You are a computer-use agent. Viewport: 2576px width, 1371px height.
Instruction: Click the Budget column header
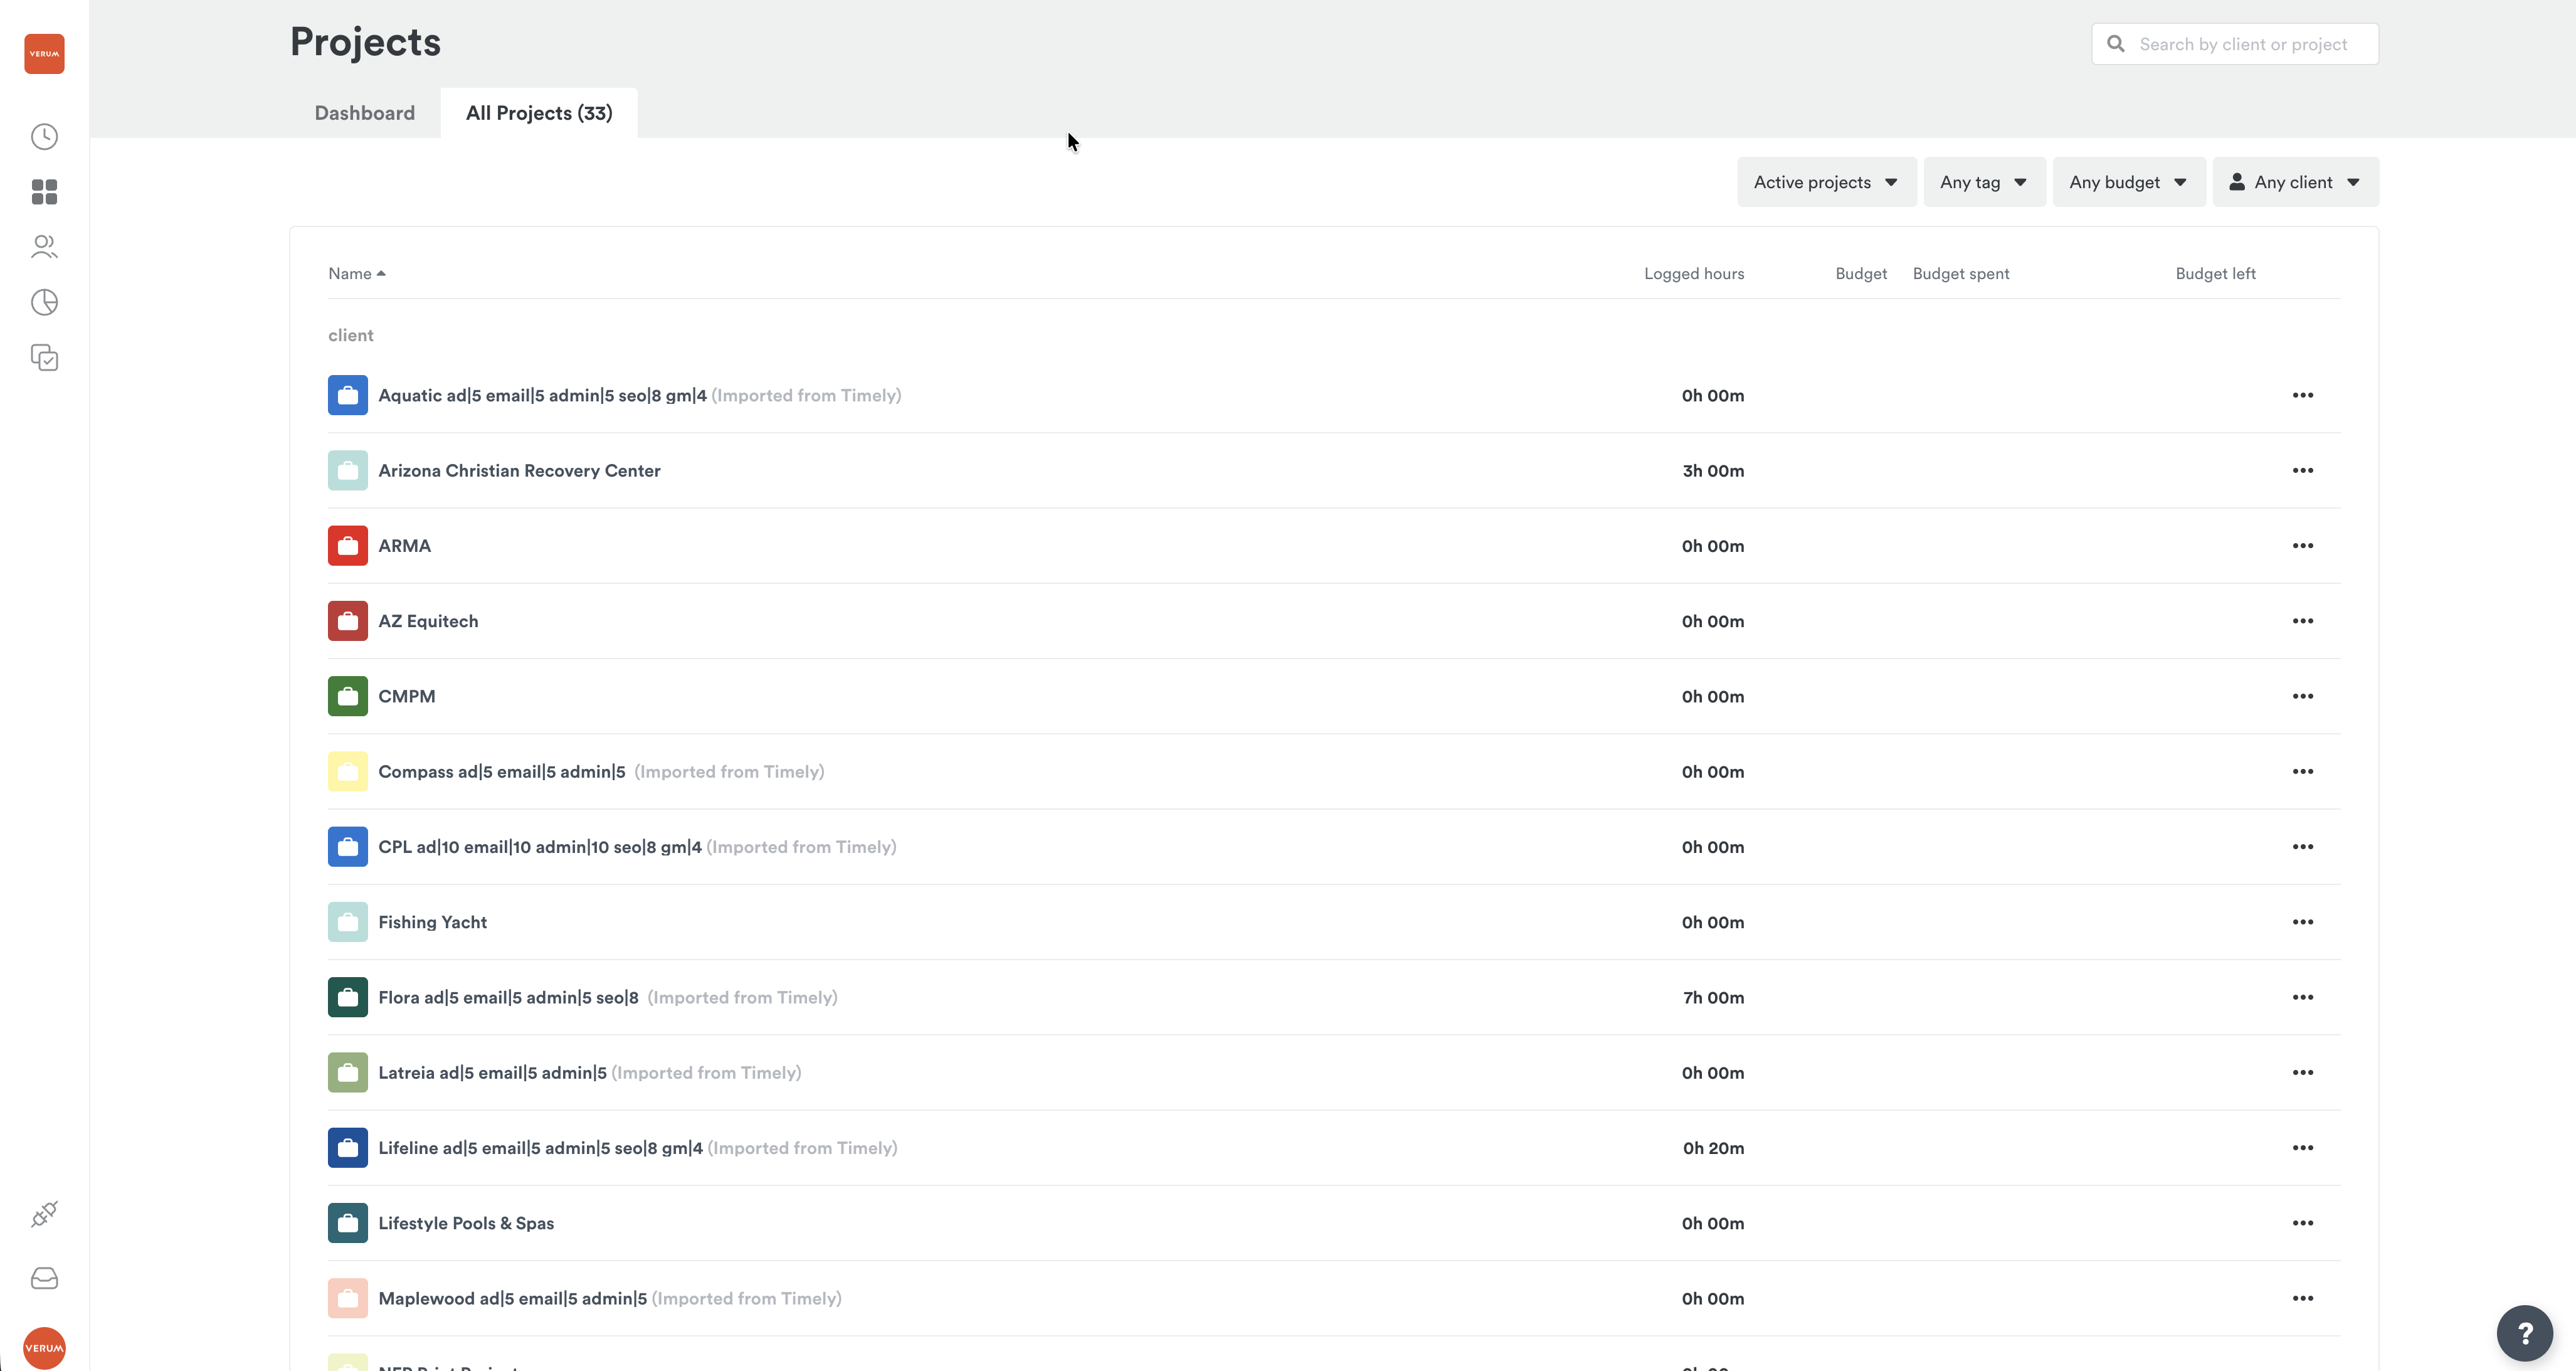(x=1861, y=273)
